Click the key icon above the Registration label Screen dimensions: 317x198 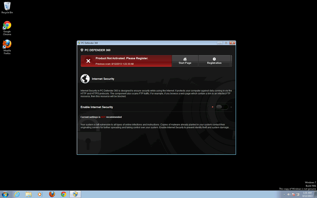click(214, 59)
